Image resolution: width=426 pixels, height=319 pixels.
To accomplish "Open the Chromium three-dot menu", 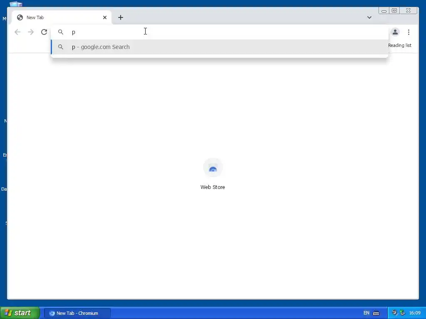I will point(409,32).
